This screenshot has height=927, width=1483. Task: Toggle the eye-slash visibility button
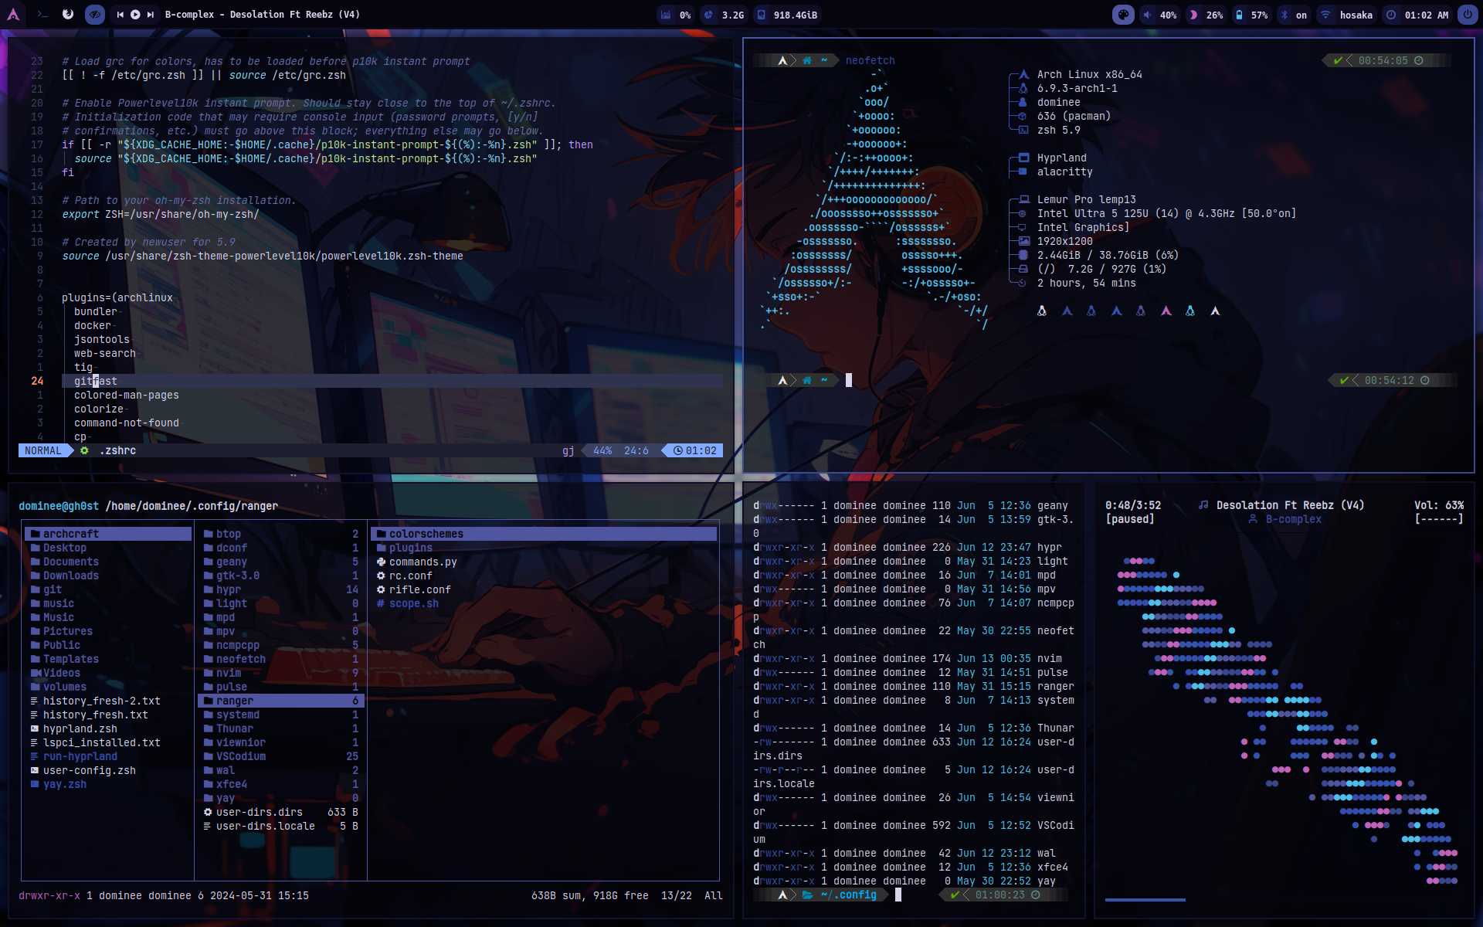[94, 15]
